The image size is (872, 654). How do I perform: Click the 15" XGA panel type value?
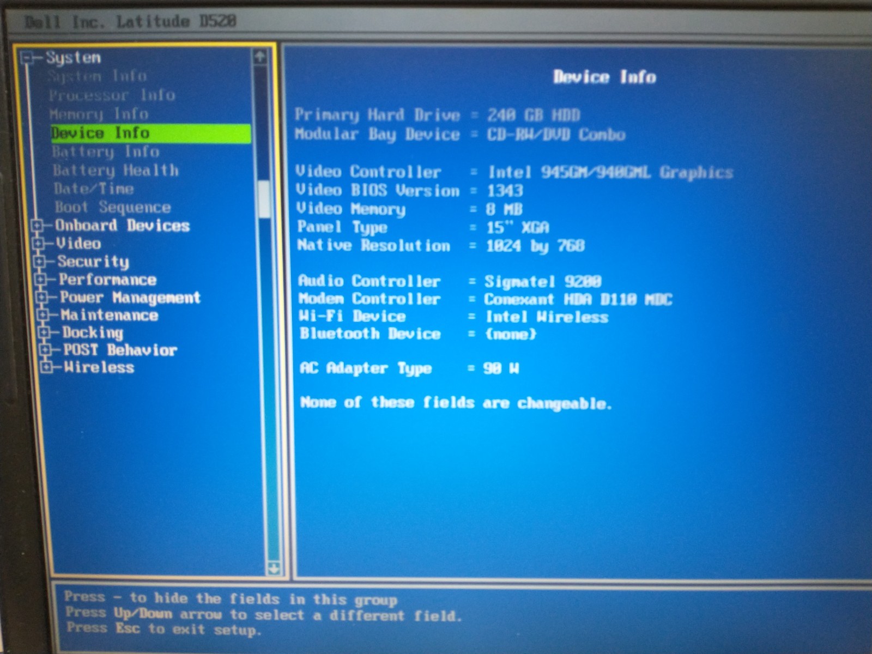point(518,227)
